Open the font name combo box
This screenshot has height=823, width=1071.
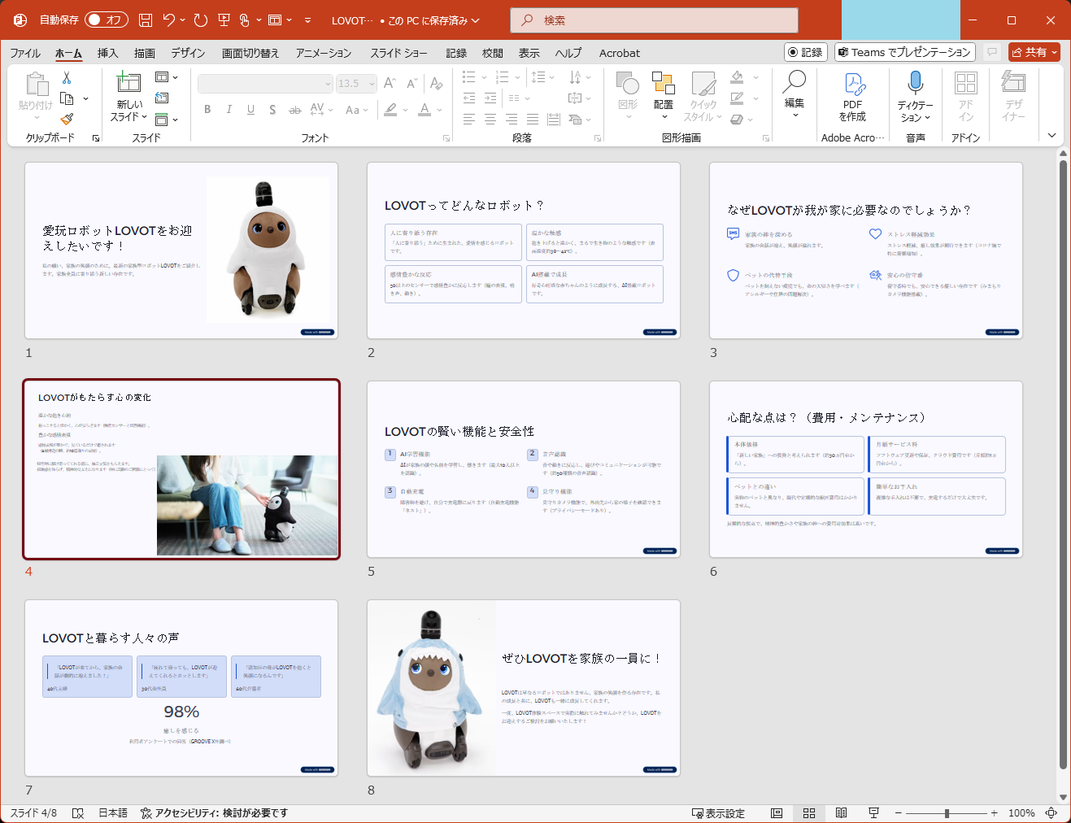(265, 84)
